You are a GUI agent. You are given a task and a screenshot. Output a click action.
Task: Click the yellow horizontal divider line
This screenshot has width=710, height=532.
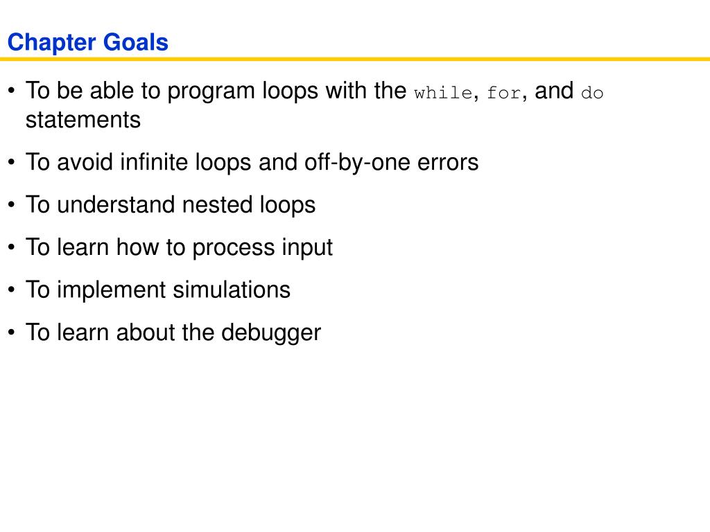[x=355, y=59]
